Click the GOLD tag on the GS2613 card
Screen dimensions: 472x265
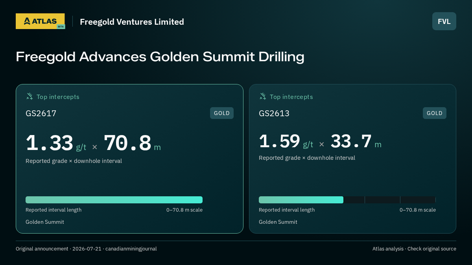point(435,113)
